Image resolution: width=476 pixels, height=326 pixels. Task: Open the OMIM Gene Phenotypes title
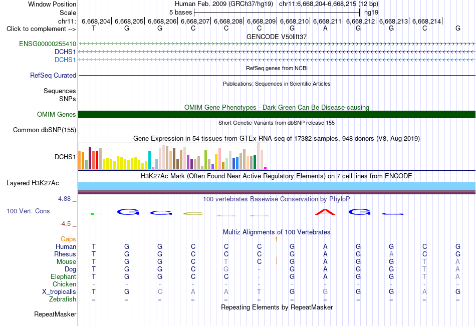pos(277,108)
